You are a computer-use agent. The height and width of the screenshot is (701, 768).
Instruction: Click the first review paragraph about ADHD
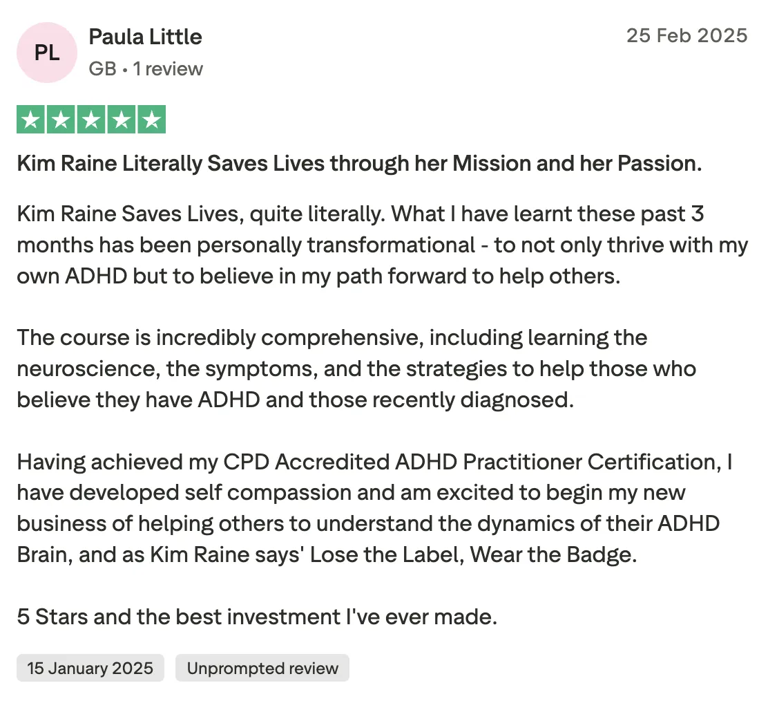click(383, 245)
